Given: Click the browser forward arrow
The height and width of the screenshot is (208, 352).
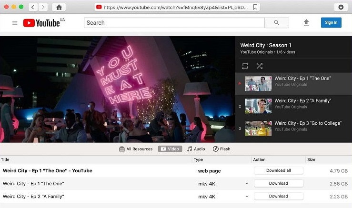Looking at the screenshot, I should (43, 7).
